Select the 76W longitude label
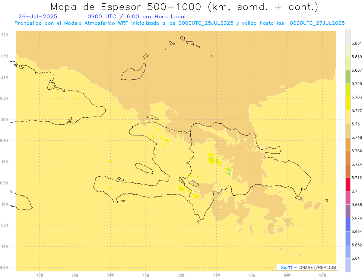Image resolution: width=362 pixels, height=279 pixels. coord(40,275)
